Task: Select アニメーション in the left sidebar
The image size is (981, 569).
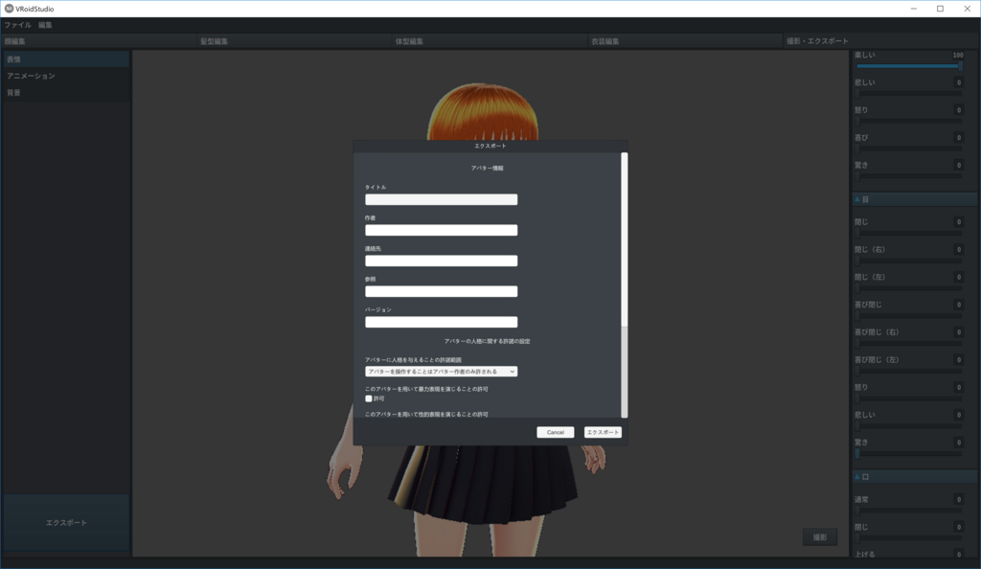Action: click(x=66, y=76)
